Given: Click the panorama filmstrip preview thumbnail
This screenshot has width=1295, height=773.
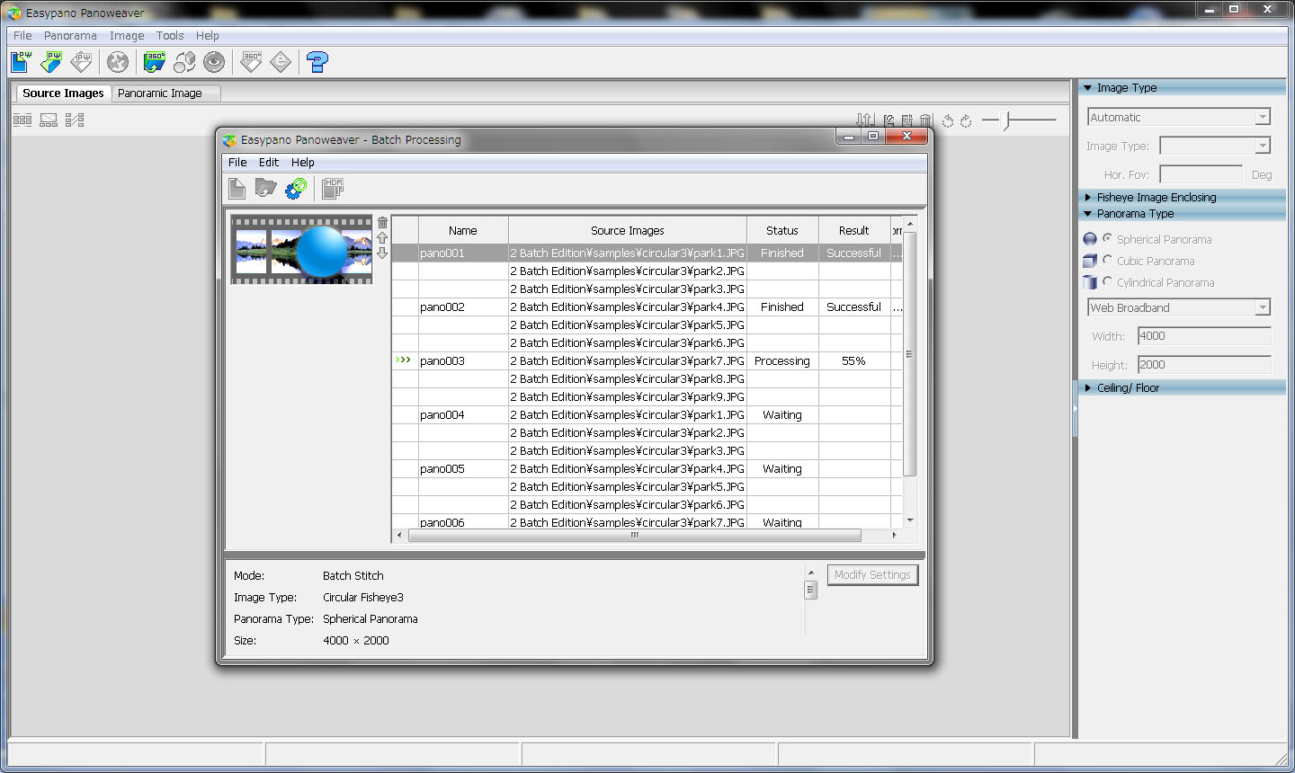Looking at the screenshot, I should (301, 250).
